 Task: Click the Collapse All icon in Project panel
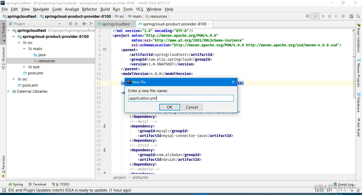tap(76, 24)
